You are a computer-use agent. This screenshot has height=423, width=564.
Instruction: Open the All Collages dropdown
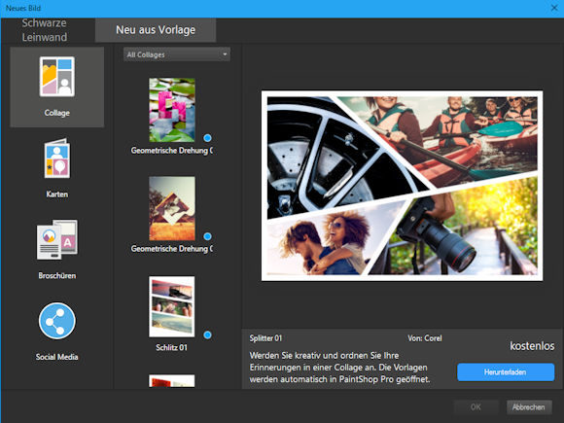177,54
